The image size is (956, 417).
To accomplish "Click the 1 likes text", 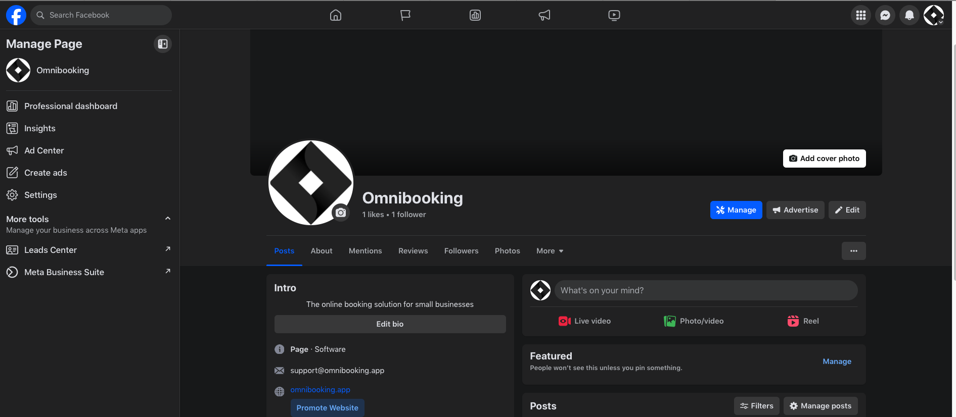I will pos(373,215).
